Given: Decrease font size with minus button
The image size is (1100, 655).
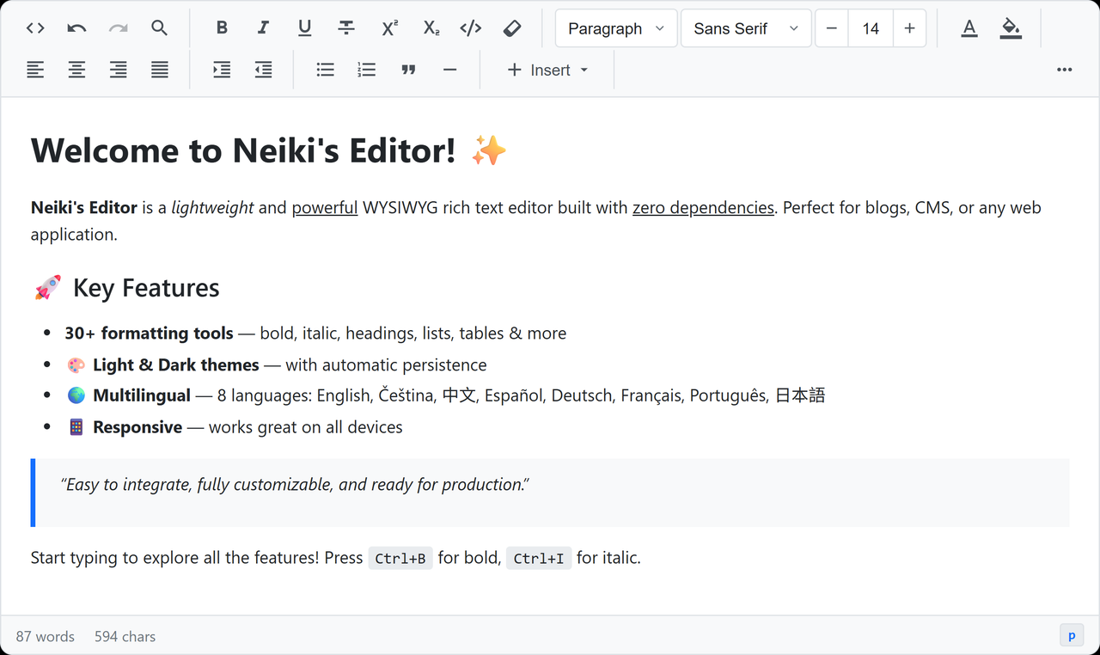Looking at the screenshot, I should pyautogui.click(x=831, y=28).
